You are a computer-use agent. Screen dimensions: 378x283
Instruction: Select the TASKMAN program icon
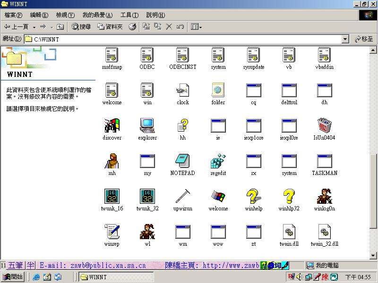[x=324, y=161]
